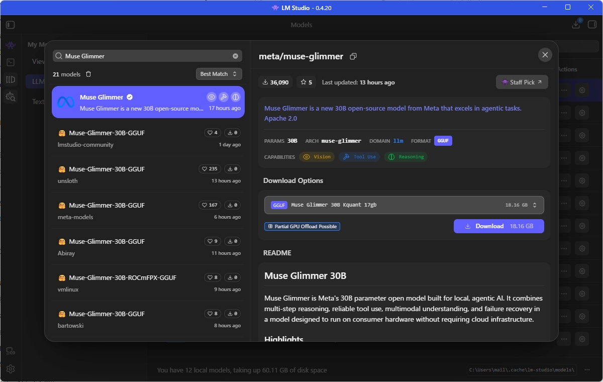Open the Best Match sort dropdown
The image size is (603, 382).
[219, 74]
